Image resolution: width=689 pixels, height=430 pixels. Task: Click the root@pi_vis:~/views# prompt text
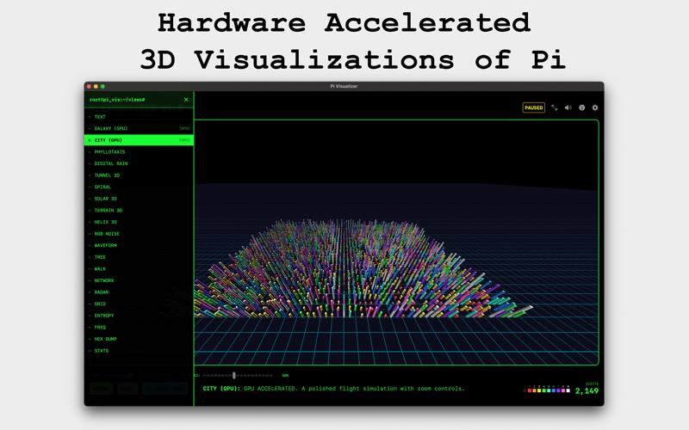coord(117,100)
